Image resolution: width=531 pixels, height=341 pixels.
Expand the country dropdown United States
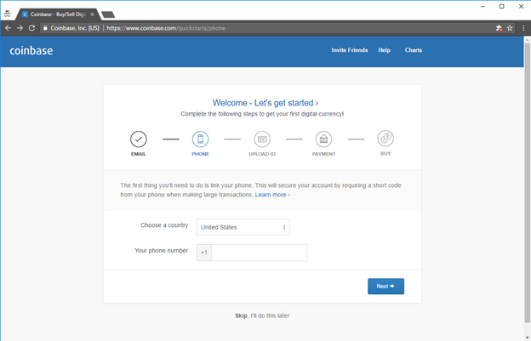[x=243, y=227]
